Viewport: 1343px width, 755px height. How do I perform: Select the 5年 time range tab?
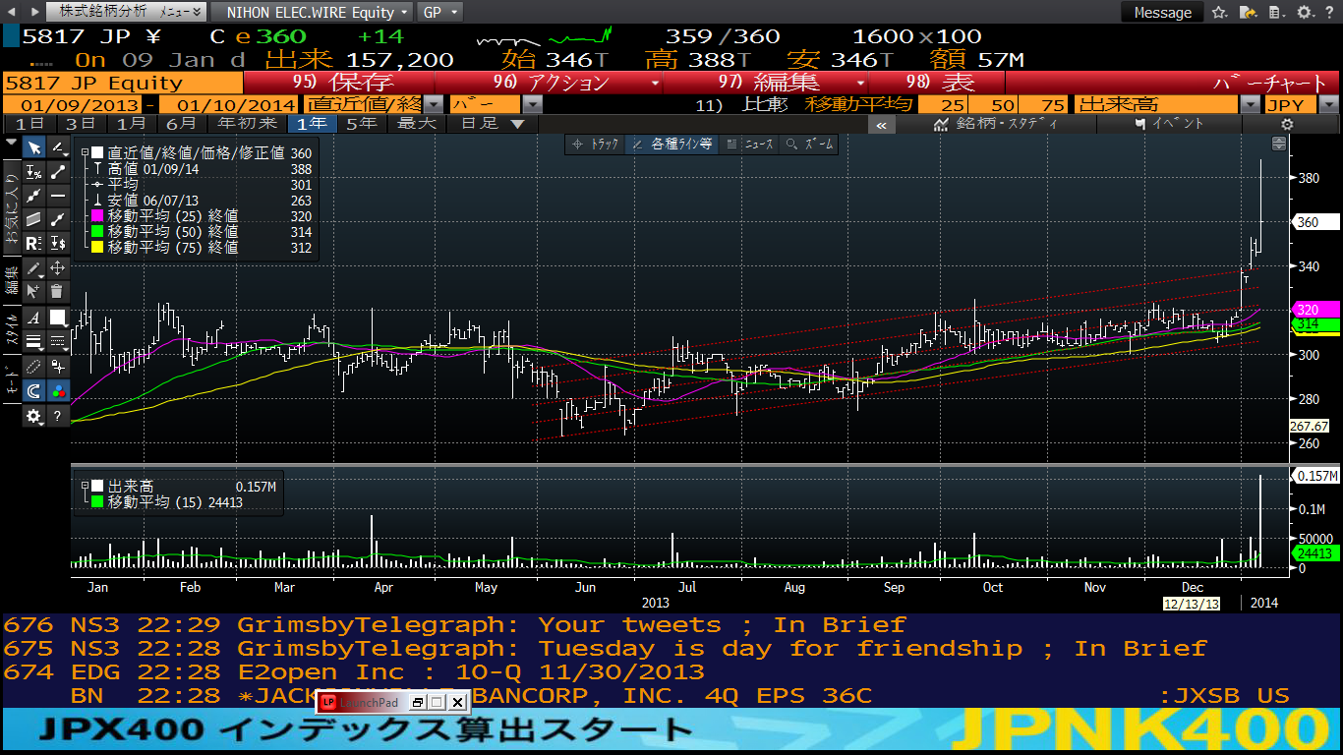point(361,124)
